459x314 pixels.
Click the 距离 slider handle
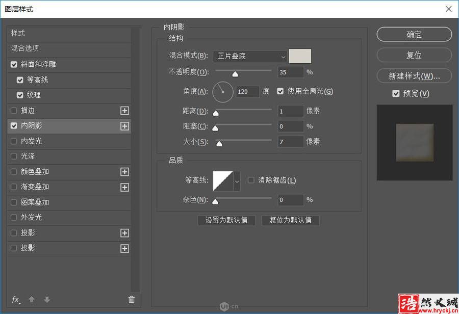tap(216, 113)
